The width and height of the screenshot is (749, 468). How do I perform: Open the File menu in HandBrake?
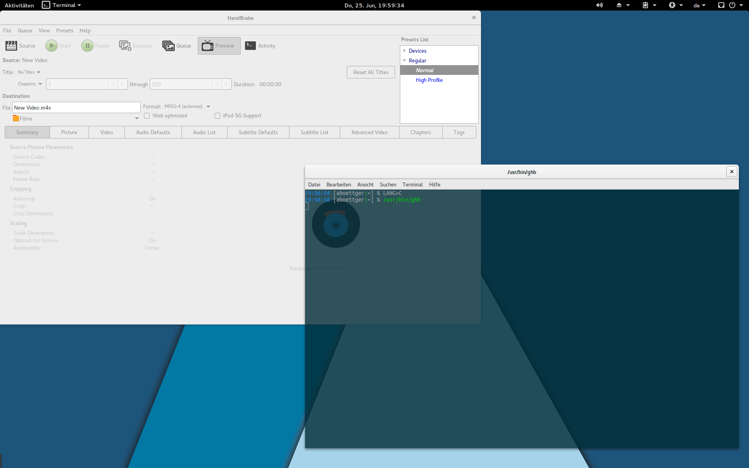7,30
